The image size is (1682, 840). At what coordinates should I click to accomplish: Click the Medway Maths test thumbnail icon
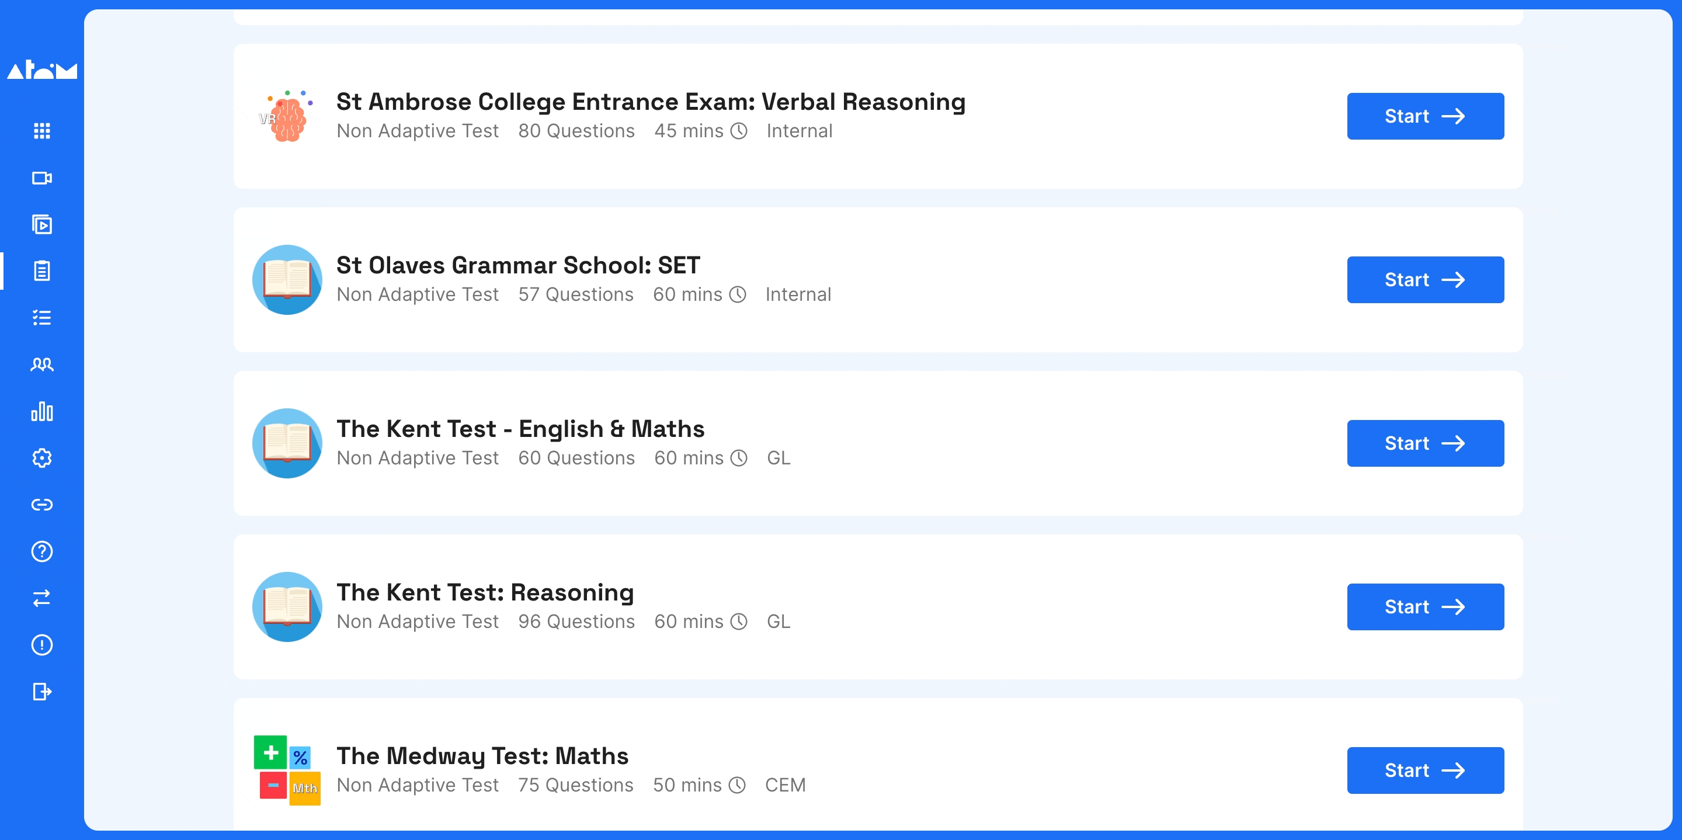287,770
